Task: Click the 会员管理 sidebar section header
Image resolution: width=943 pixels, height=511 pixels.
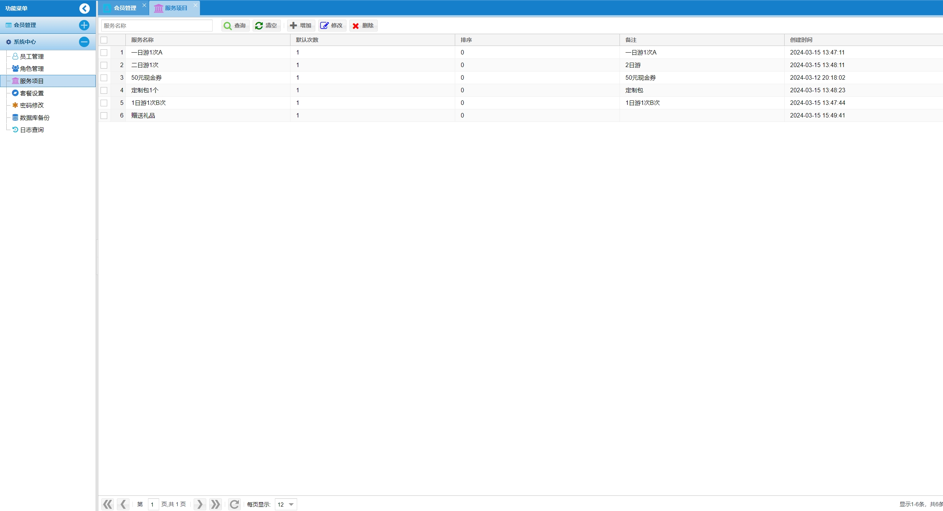Action: [48, 25]
